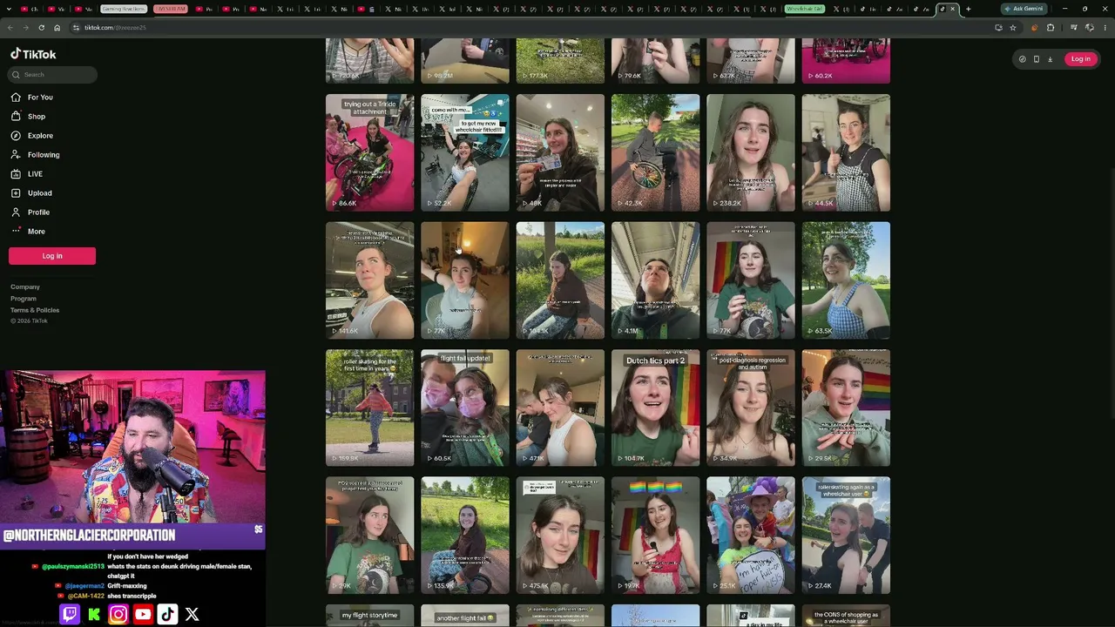Open the video with 238.2K views
The image size is (1115, 627).
coord(751,152)
